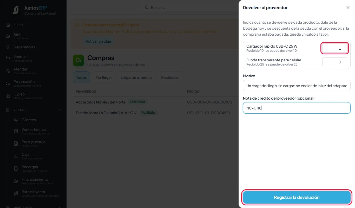Open the El piso grid icon
355x208 pixels.
click(8, 96)
